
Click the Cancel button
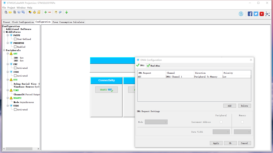pos(245,143)
